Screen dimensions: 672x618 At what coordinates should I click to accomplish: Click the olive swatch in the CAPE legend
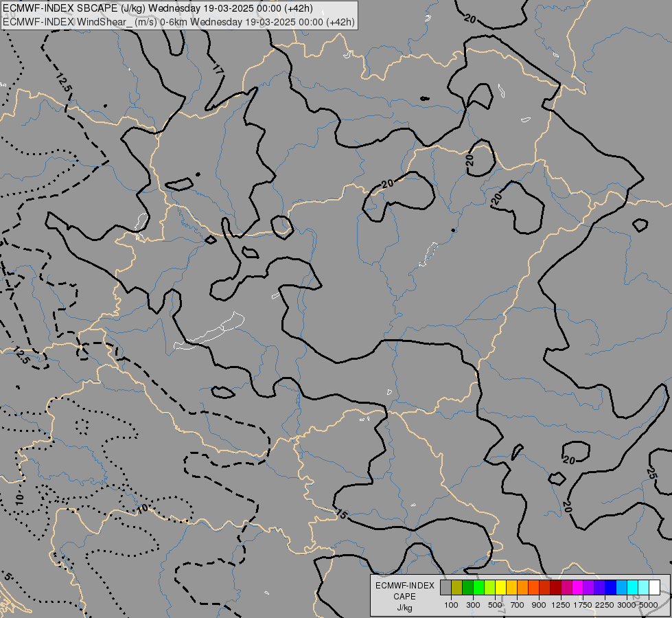457,587
